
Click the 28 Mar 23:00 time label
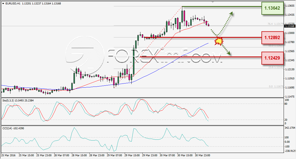[97, 155]
